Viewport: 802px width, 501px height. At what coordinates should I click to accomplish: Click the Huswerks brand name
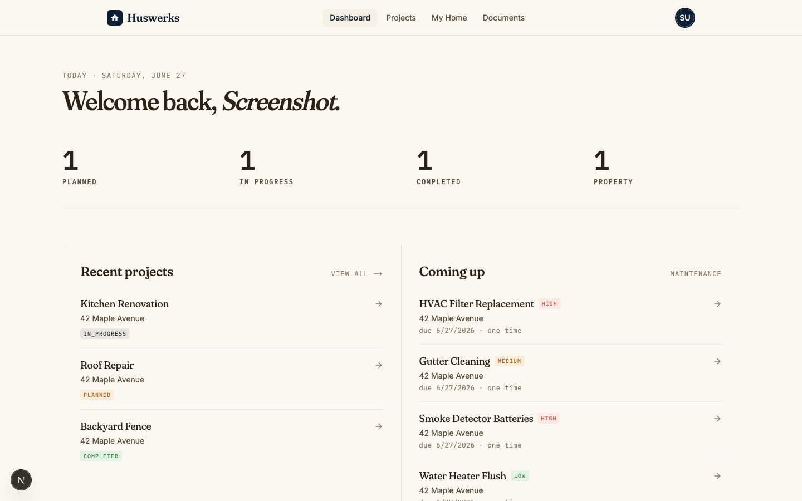pos(153,18)
